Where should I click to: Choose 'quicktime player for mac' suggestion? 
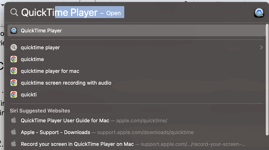tap(136, 71)
